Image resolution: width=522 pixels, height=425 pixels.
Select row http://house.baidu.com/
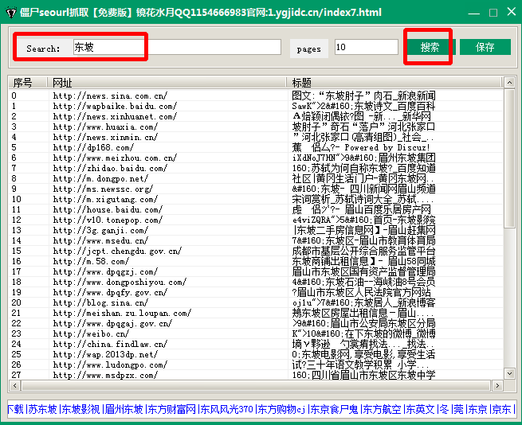coord(256,209)
